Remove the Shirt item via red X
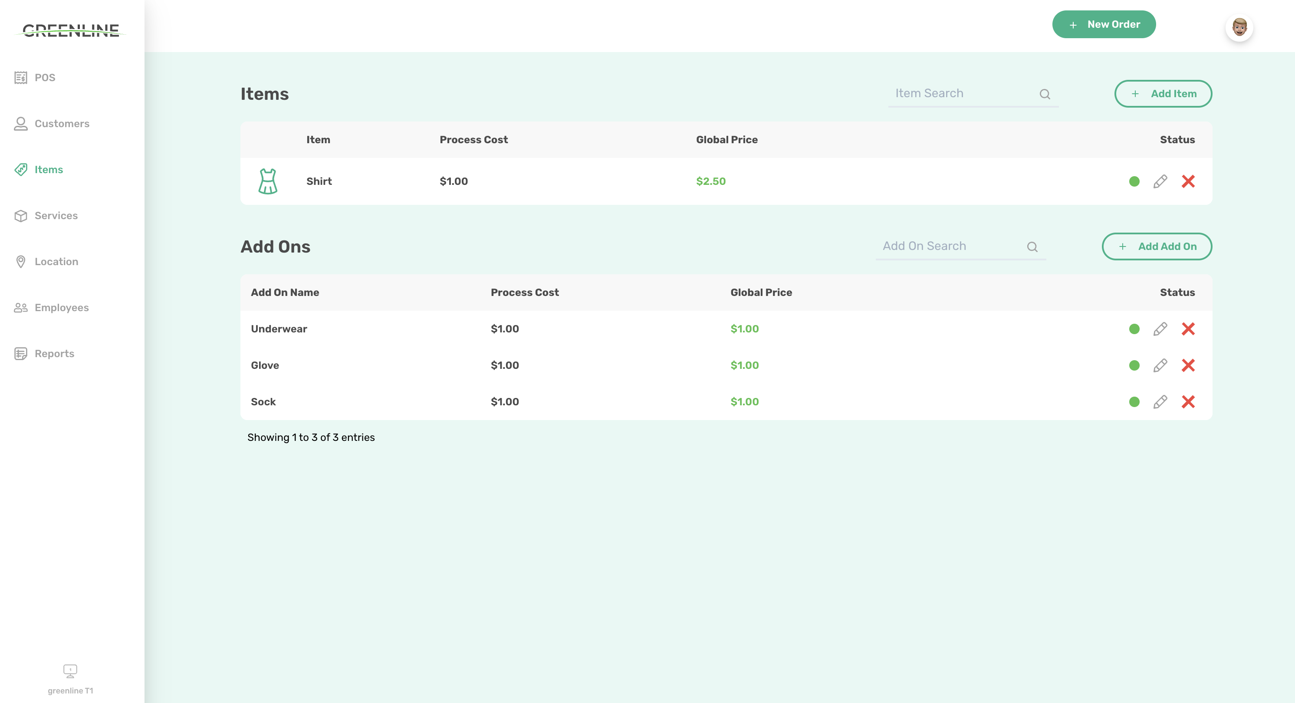 click(x=1188, y=181)
